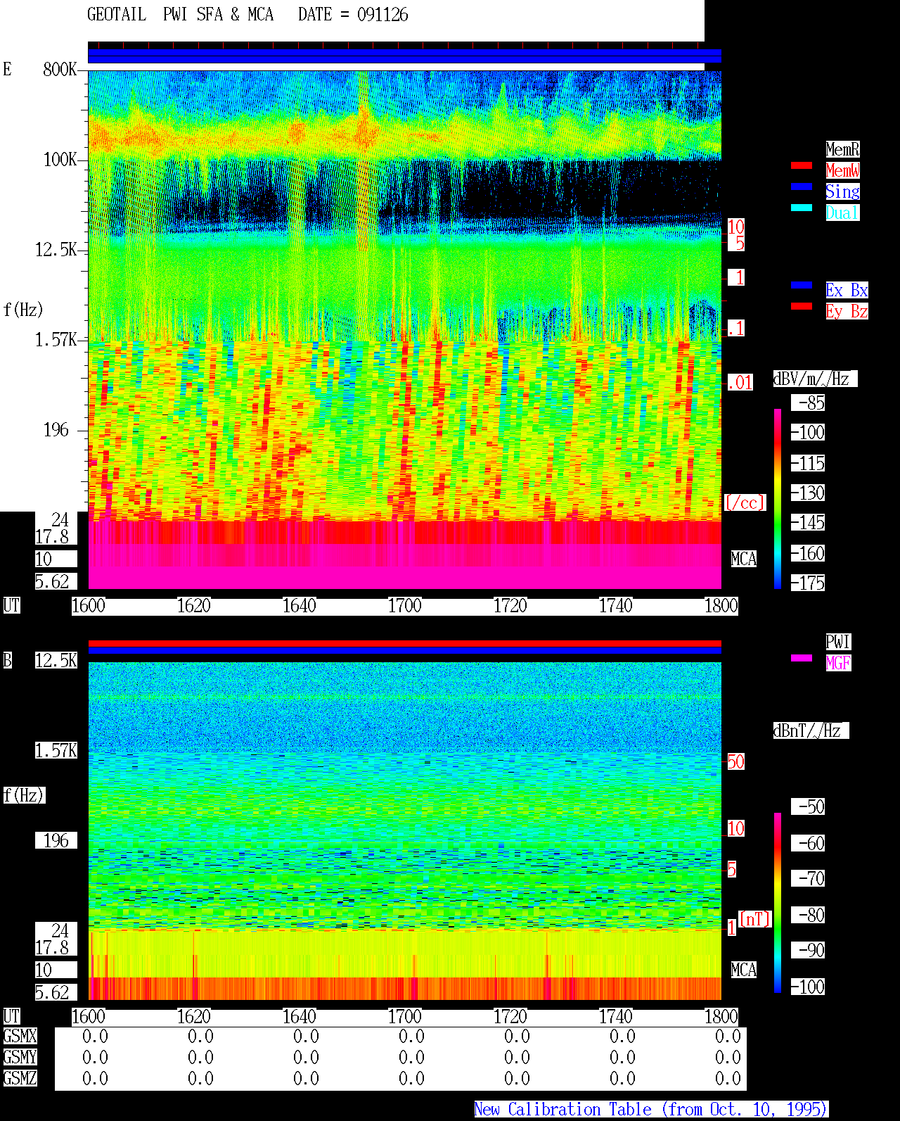Click the blue Ex Bx legend swatch
The width and height of the screenshot is (900, 1121).
[x=802, y=285]
